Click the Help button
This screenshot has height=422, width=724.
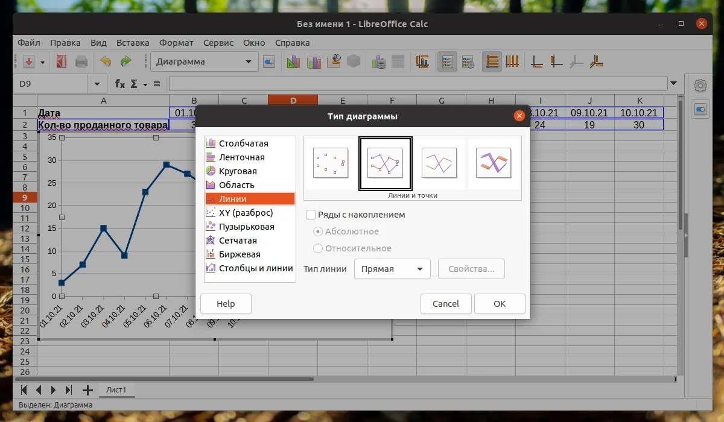pos(225,303)
